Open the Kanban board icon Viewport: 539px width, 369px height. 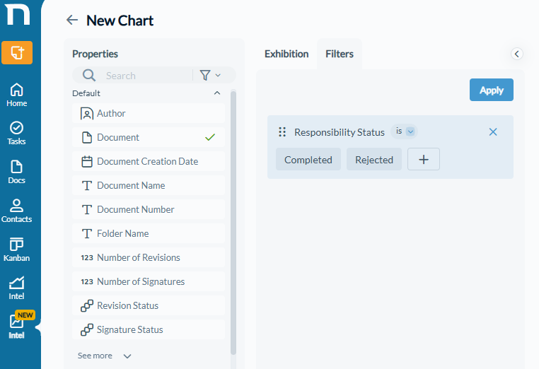click(16, 250)
